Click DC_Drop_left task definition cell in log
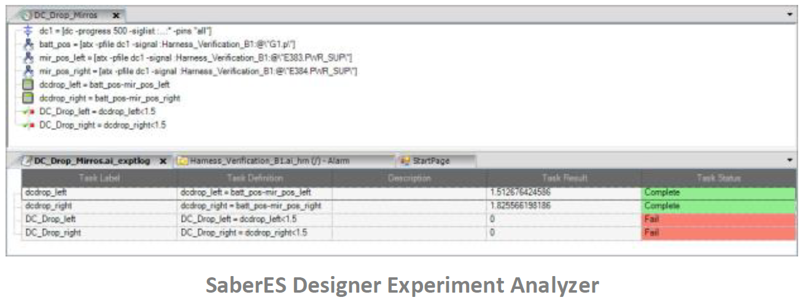This screenshot has height=300, width=800. pos(255,220)
